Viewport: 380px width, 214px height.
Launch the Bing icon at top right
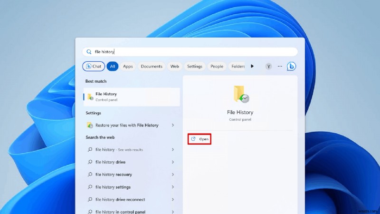point(291,66)
